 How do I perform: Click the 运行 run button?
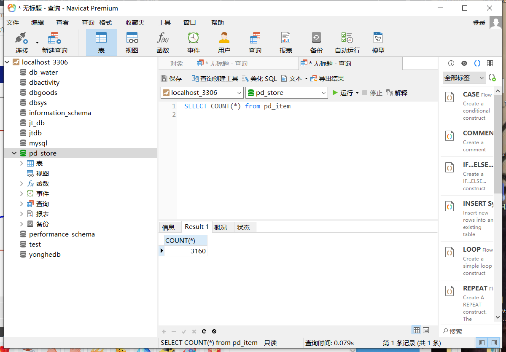343,93
